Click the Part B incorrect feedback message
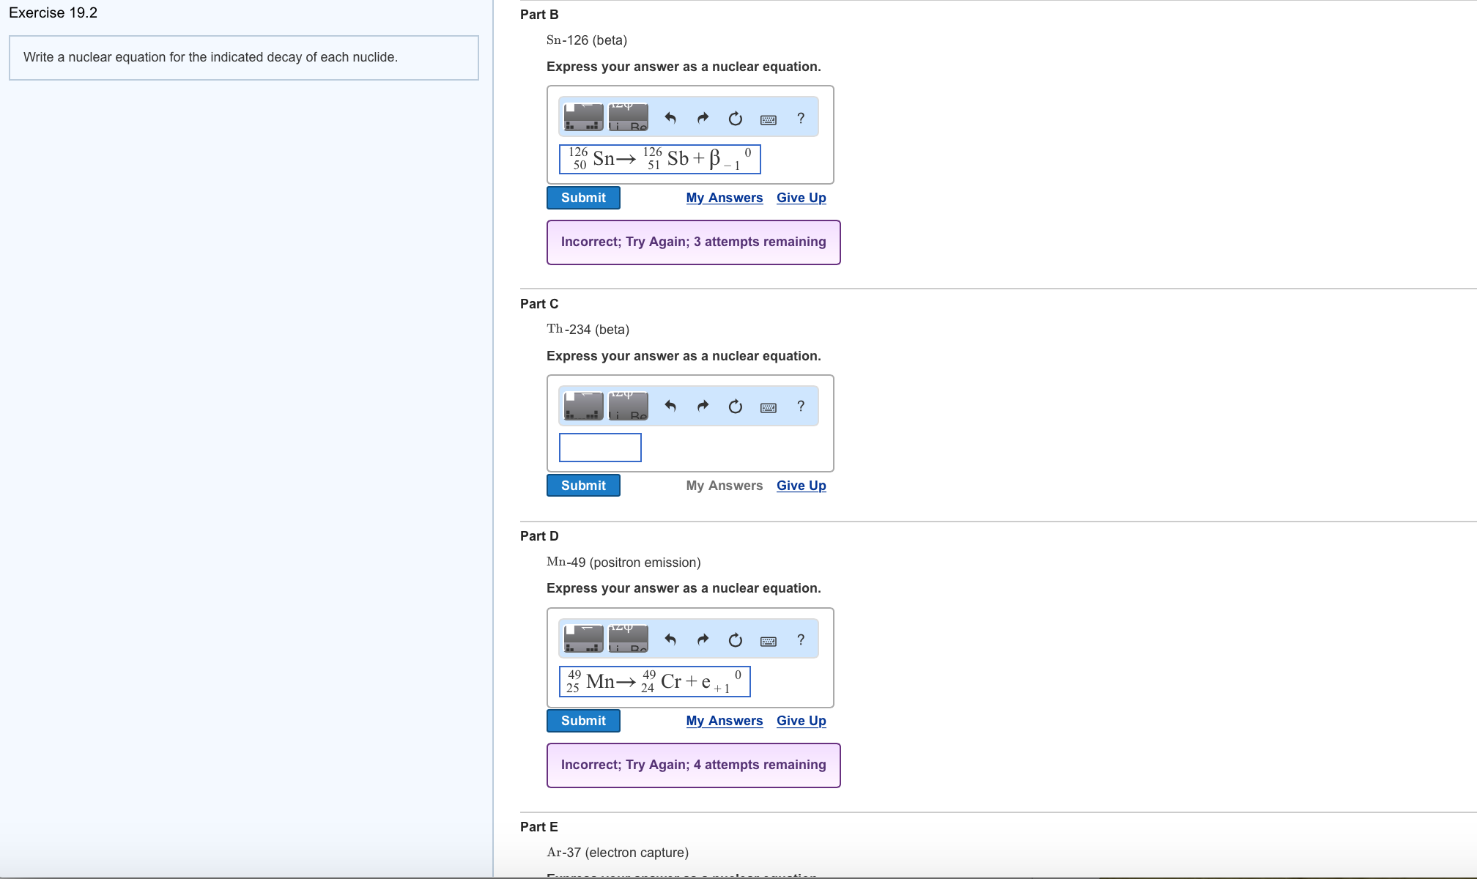This screenshot has width=1477, height=879. (x=694, y=242)
